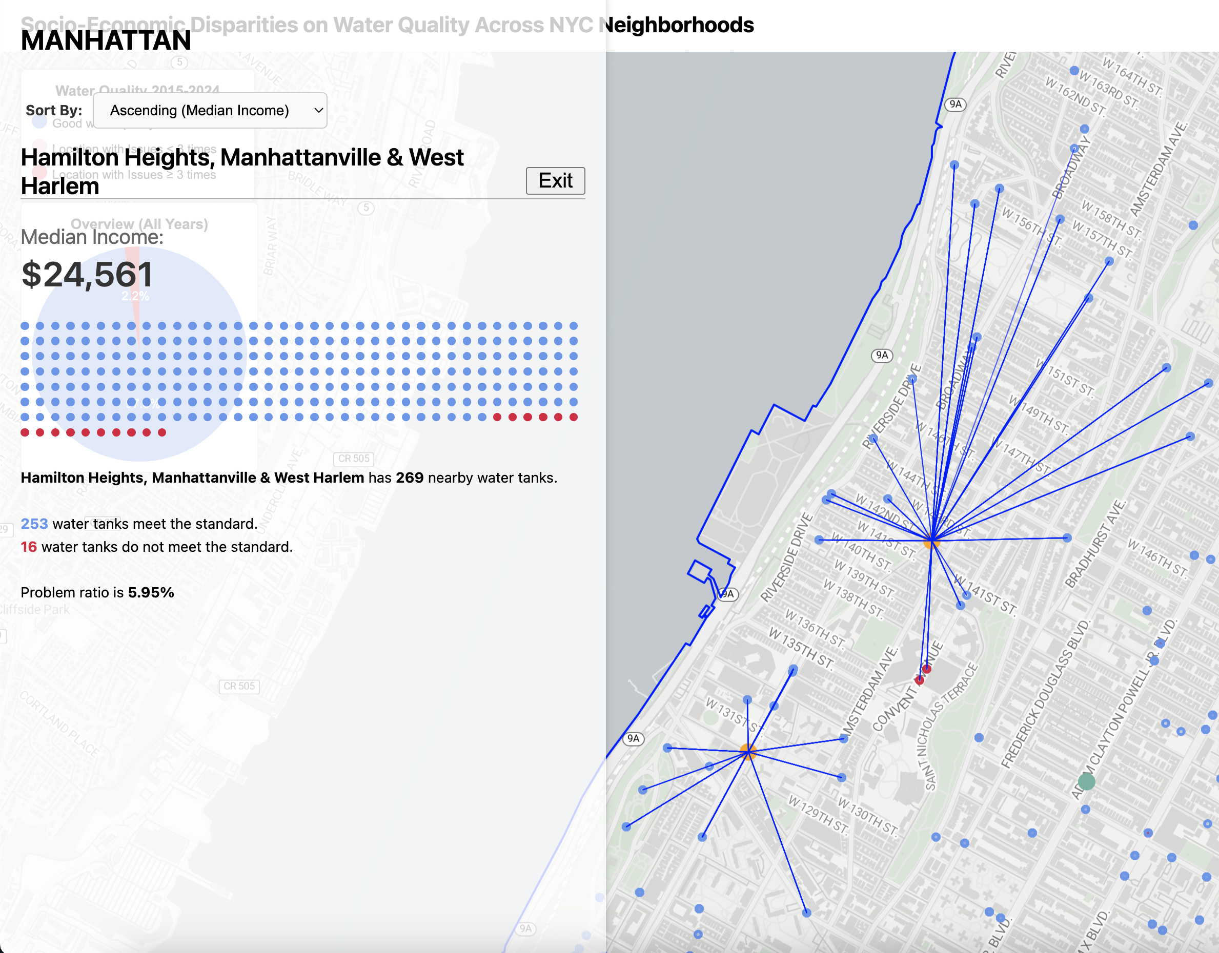Image resolution: width=1219 pixels, height=953 pixels.
Task: Click the red 16 failing tanks count
Action: click(29, 547)
